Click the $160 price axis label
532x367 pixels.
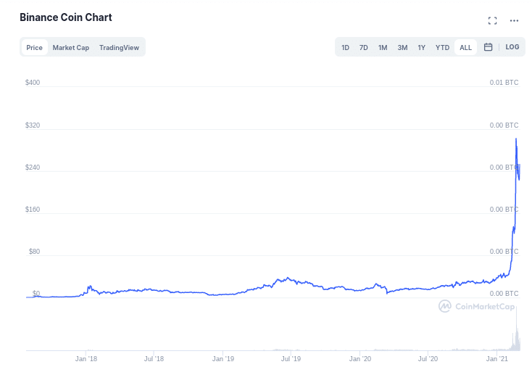point(33,210)
